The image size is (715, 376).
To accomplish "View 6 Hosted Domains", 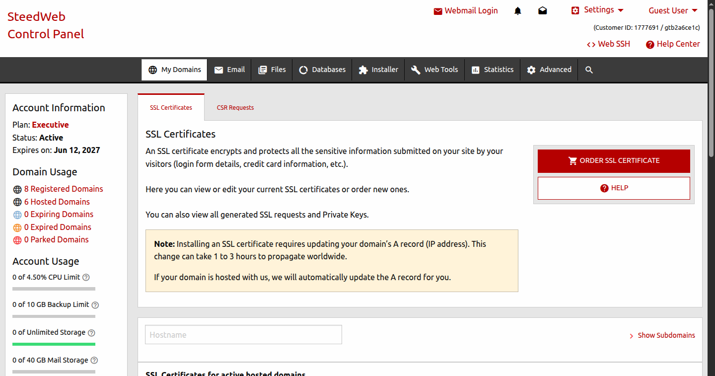I will click(57, 202).
